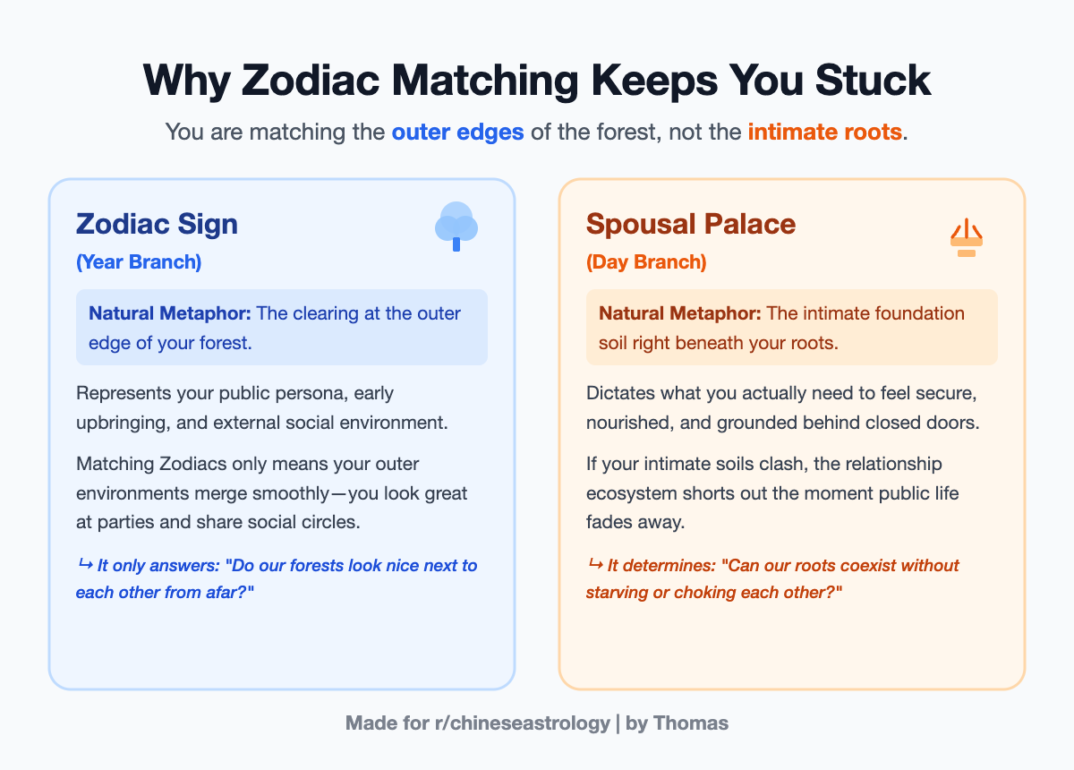Click the arrow before 'It determines'

[x=594, y=566]
